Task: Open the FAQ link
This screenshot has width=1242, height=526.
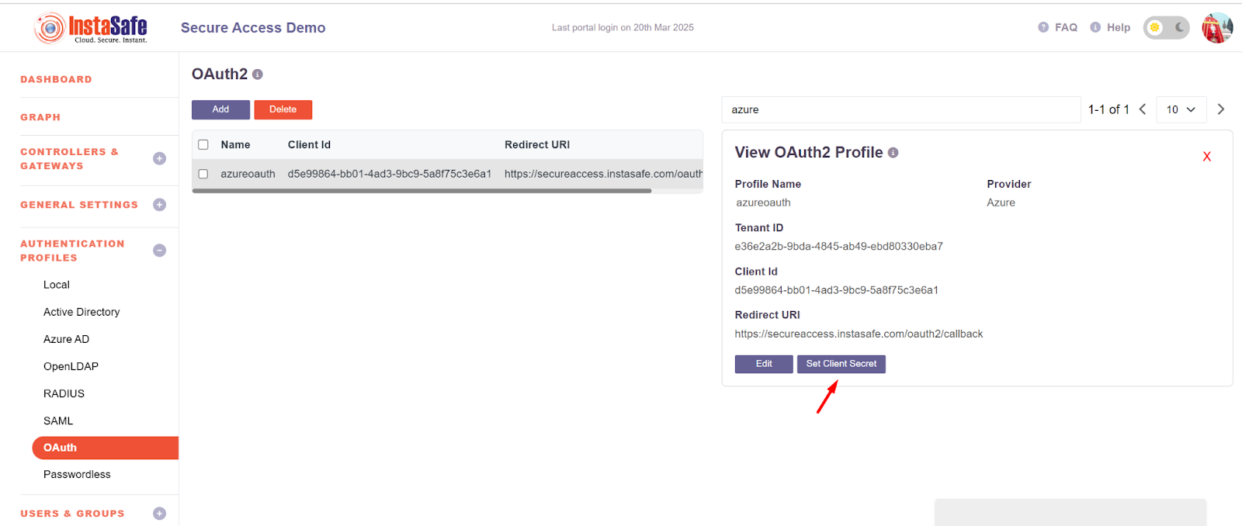Action: [x=1066, y=27]
